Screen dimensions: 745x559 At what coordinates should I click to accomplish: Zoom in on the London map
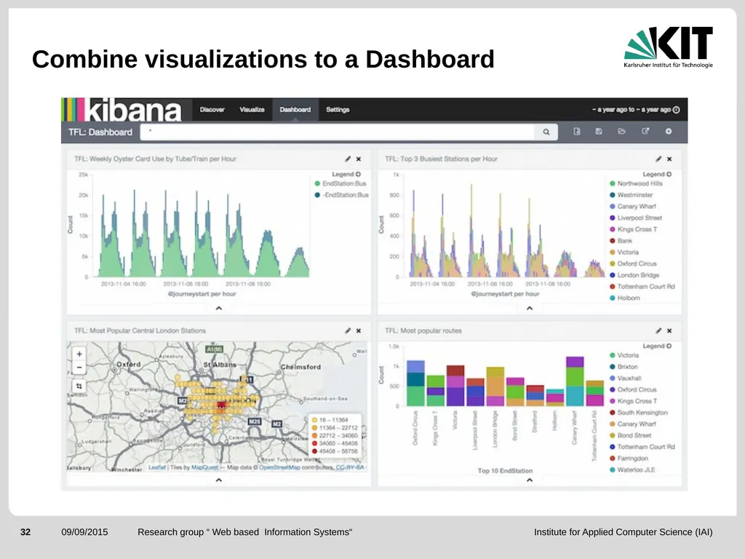[79, 354]
